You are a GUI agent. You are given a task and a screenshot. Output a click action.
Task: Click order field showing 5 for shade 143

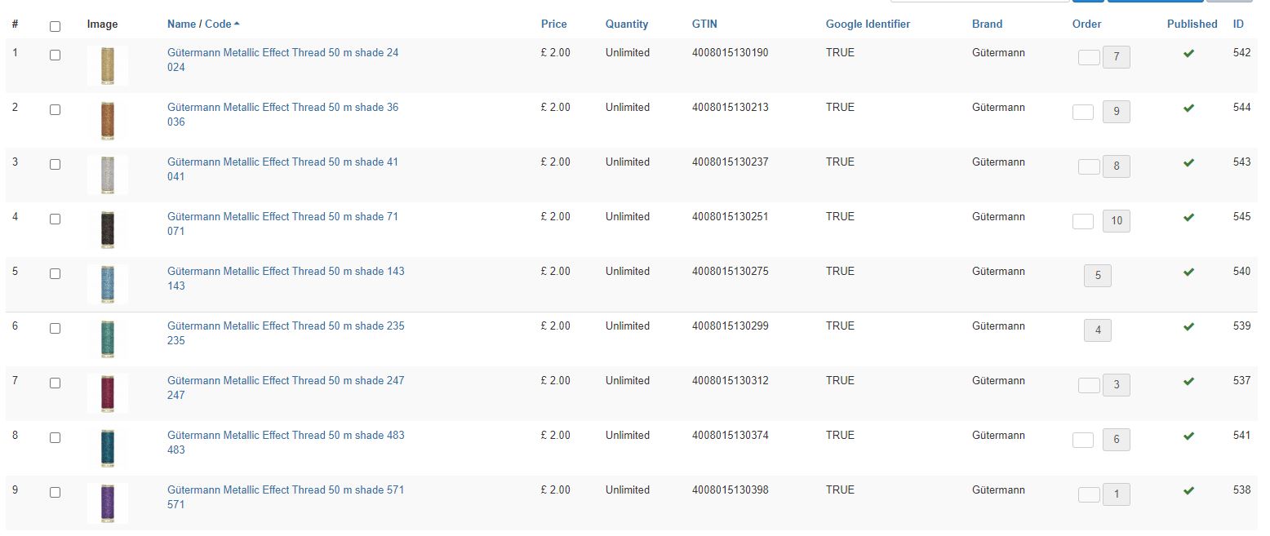[x=1097, y=276]
